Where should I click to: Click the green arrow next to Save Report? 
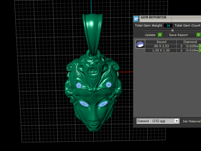pyautogui.click(x=198, y=35)
